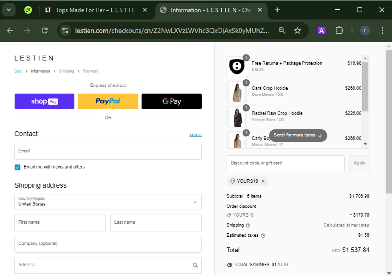
Task: Open the purple A extension icon
Action: 321,31
